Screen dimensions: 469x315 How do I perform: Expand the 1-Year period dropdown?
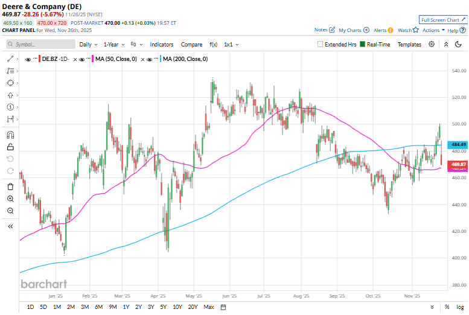[113, 44]
